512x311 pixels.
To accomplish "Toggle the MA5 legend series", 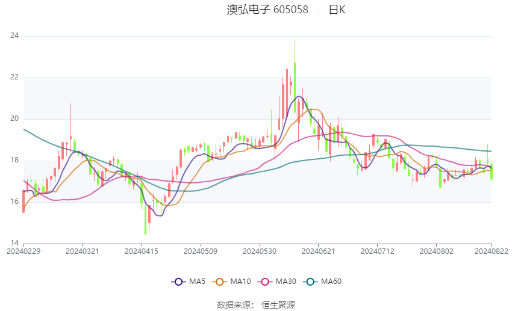I will pos(189,282).
